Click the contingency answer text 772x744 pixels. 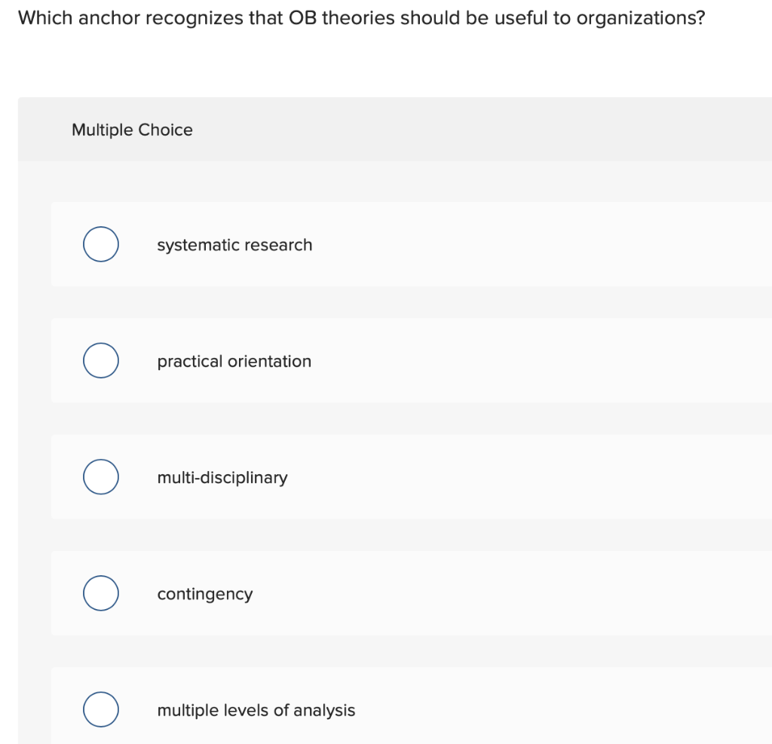[204, 594]
